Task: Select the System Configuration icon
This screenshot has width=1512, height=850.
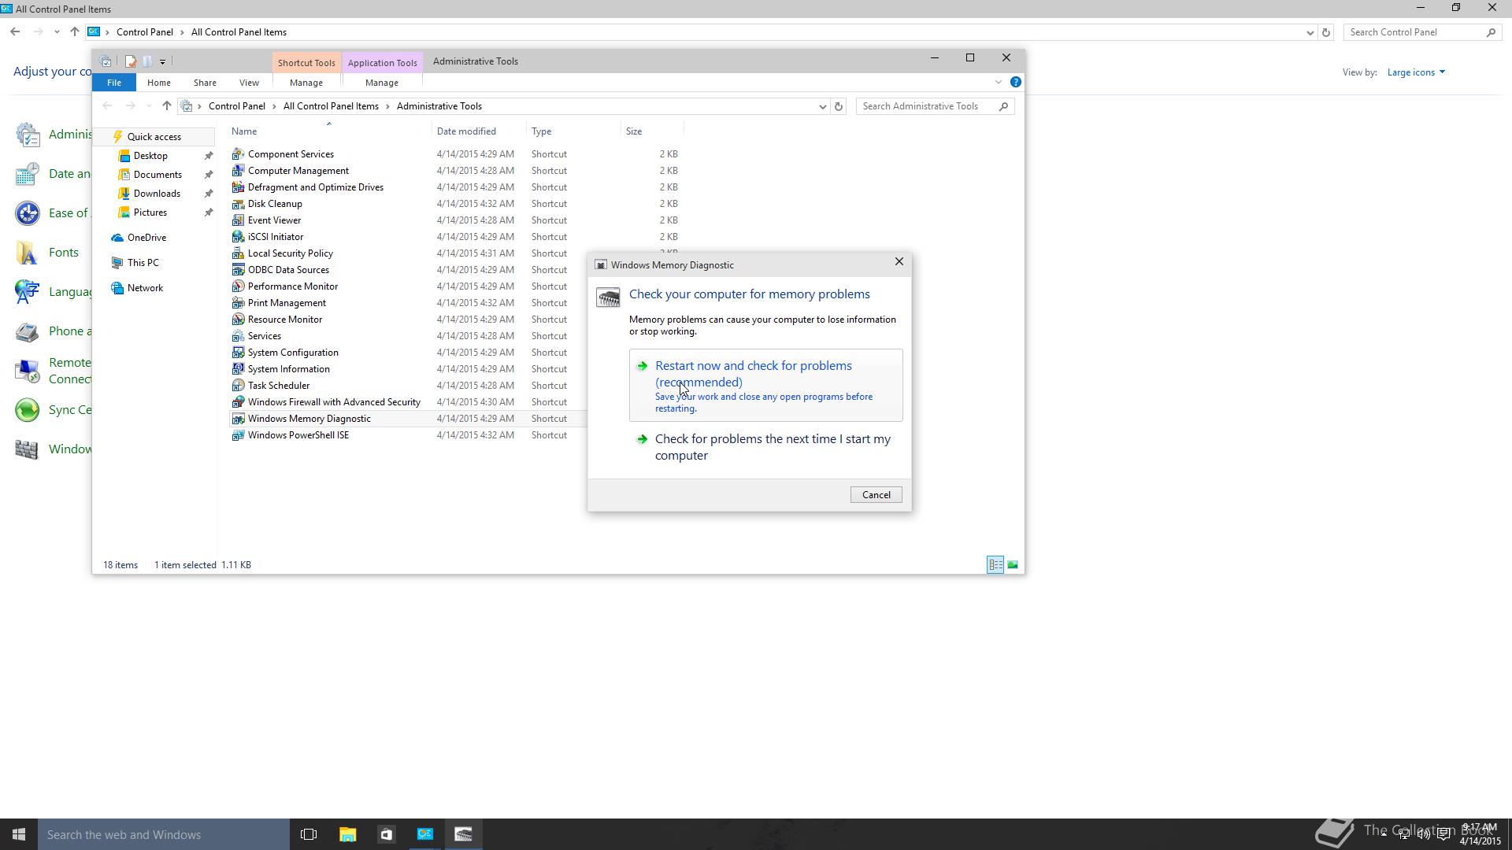Action: pos(238,353)
